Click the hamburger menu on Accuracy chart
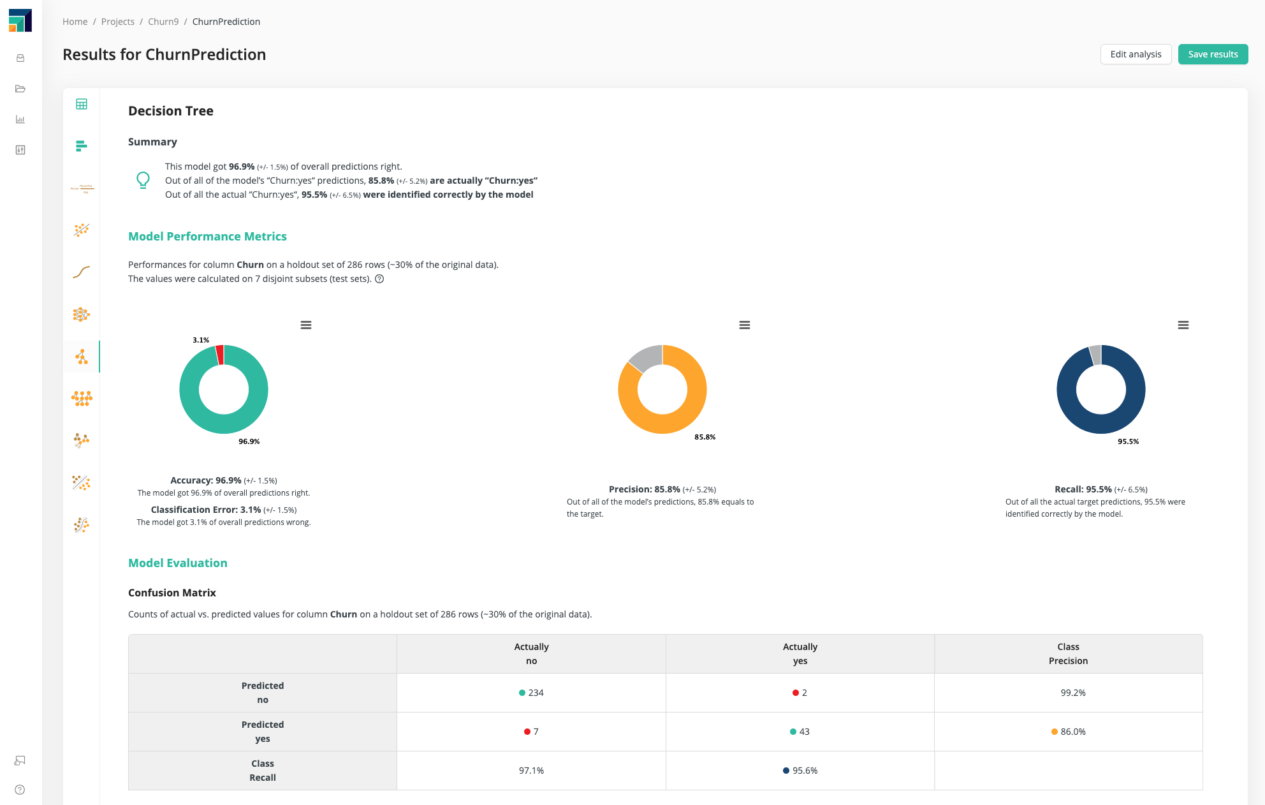Screen dimensions: 1265x805 (x=304, y=325)
